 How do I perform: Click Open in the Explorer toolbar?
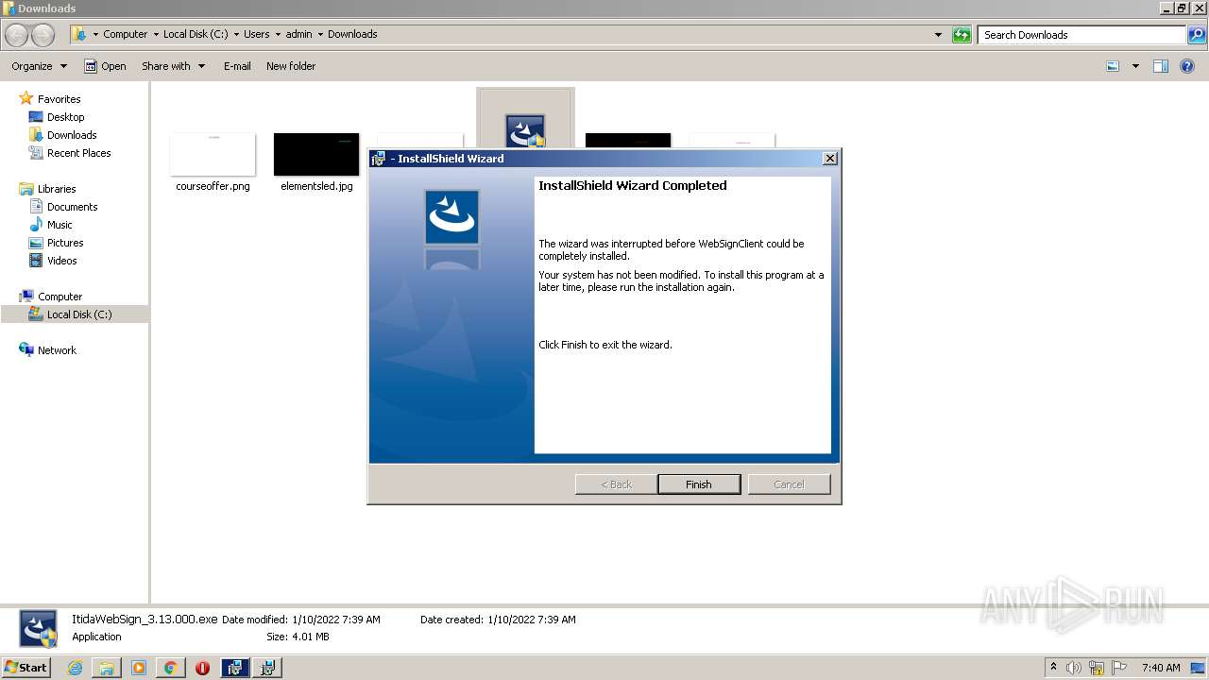pos(105,66)
